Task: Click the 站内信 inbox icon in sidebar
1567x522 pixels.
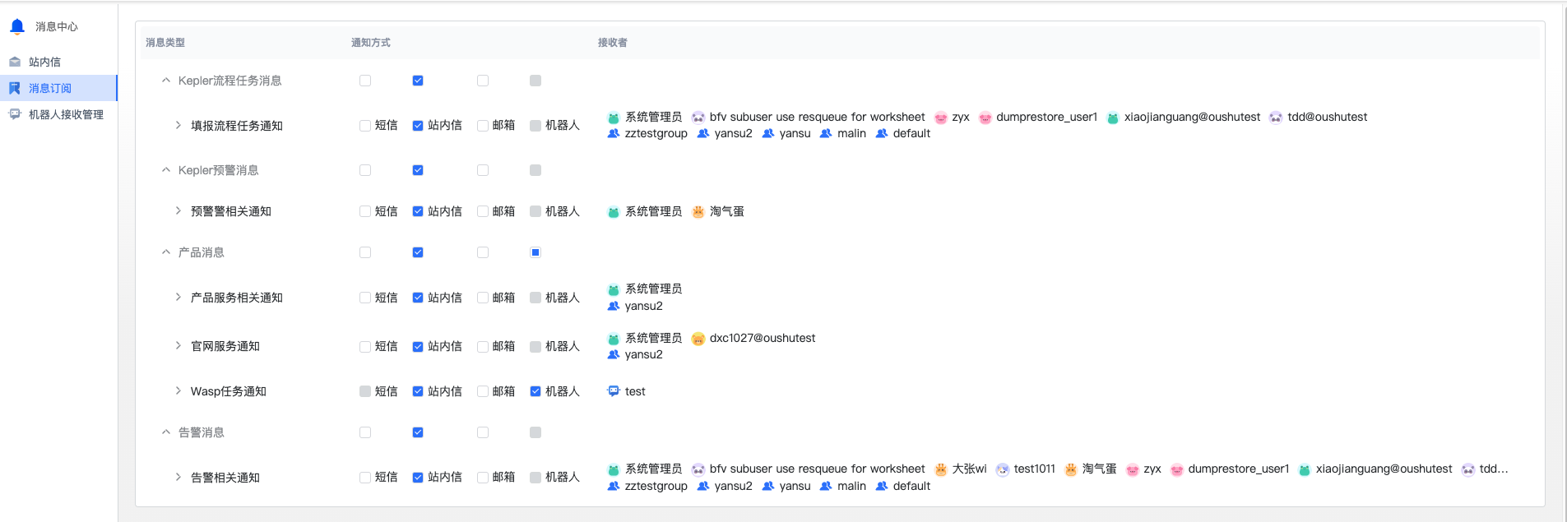Action: [15, 62]
